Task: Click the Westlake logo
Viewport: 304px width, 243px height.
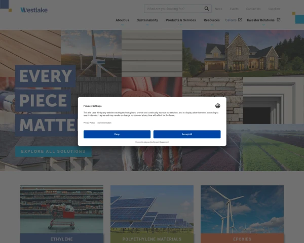Action: [34, 10]
